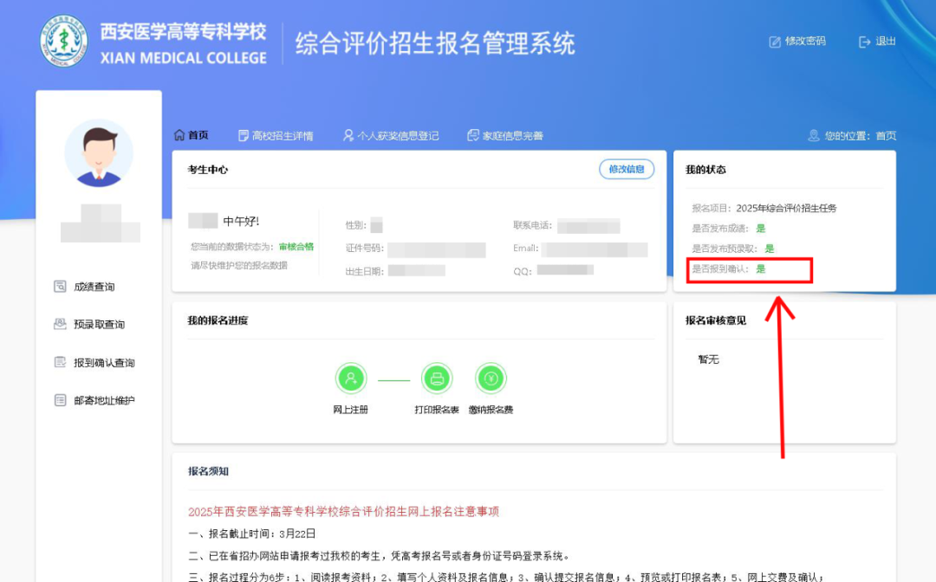Click the 缴纳报名费 payment step icon

491,378
